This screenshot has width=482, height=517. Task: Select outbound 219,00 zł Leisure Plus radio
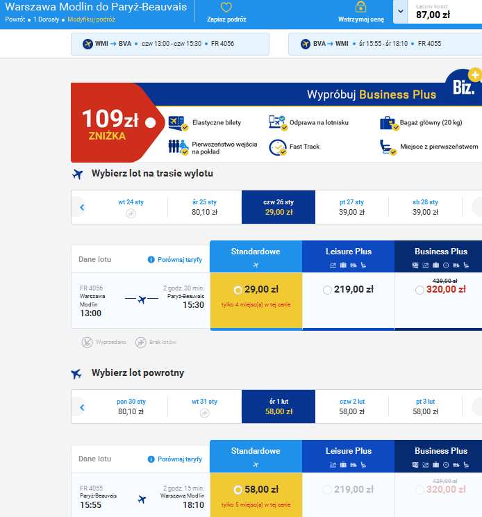pos(327,290)
